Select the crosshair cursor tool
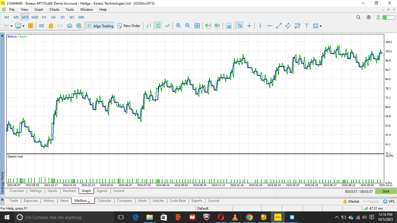 click(249, 26)
